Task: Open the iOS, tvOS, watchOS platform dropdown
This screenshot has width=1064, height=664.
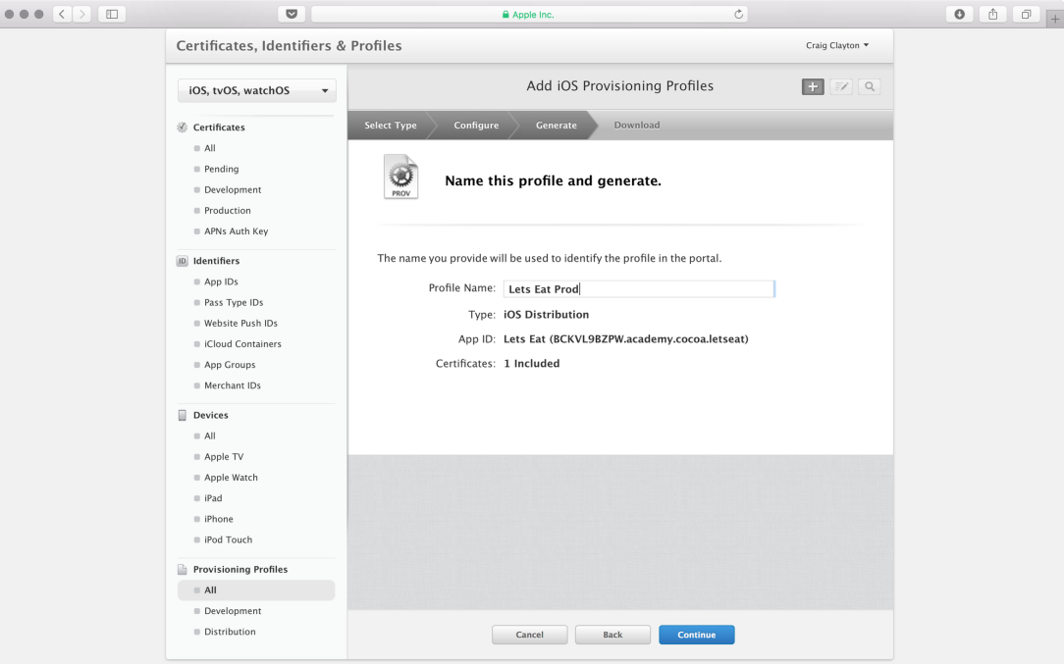Action: click(x=256, y=90)
